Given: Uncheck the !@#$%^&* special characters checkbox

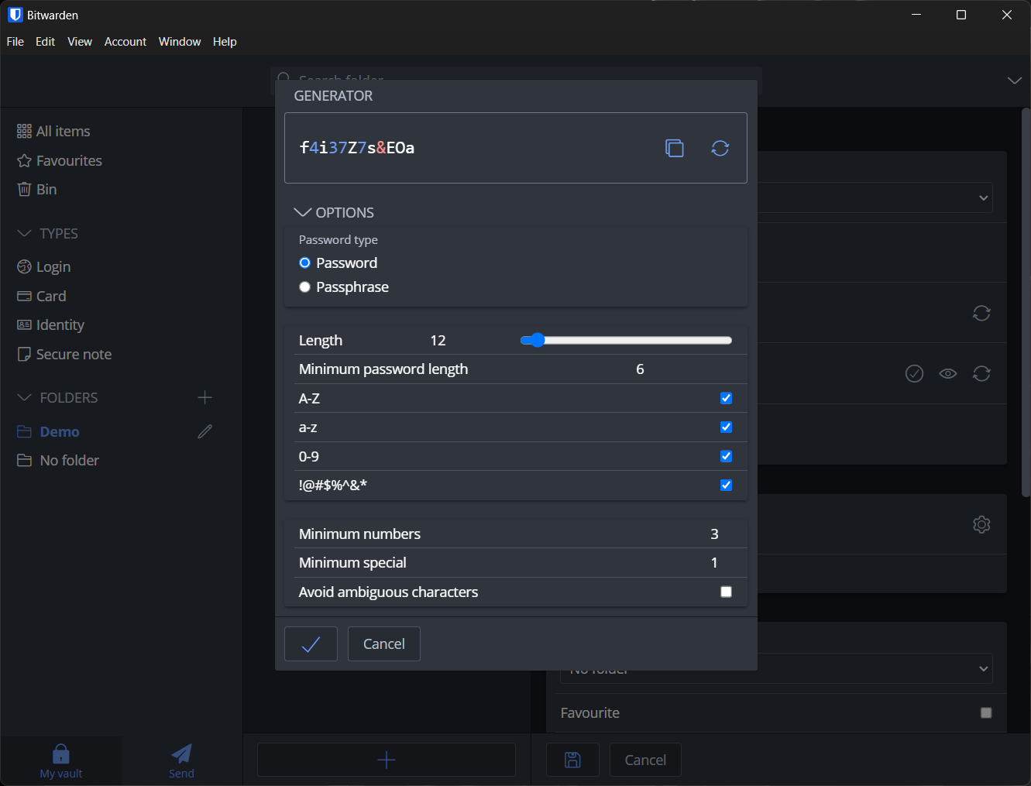Looking at the screenshot, I should tap(726, 485).
